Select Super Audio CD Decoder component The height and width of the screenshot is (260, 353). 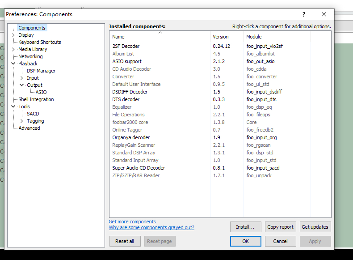pyautogui.click(x=220, y=168)
